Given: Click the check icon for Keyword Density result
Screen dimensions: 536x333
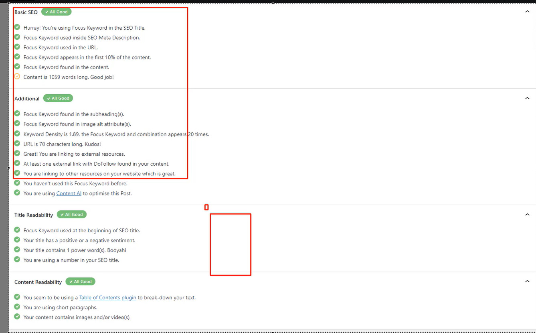Looking at the screenshot, I should click(x=17, y=133).
